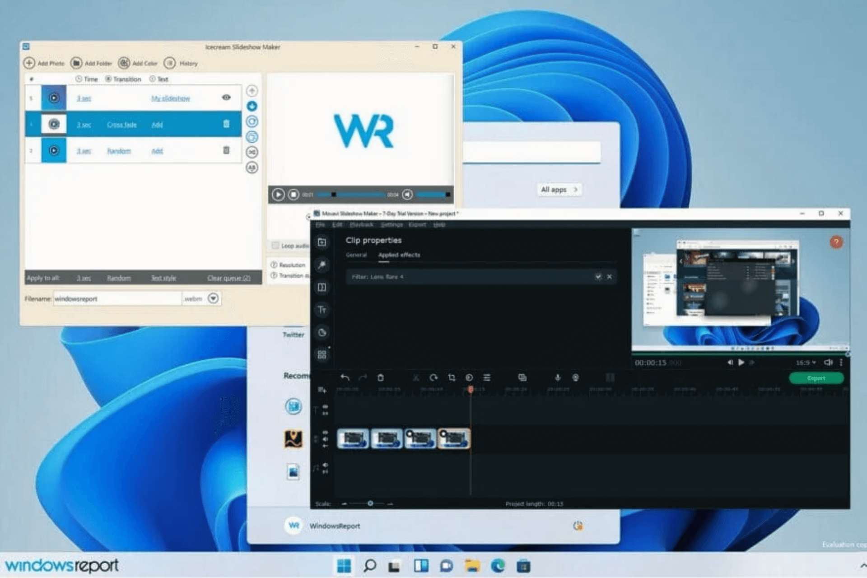Click the Undo arrow in Movavi toolbar

point(345,378)
